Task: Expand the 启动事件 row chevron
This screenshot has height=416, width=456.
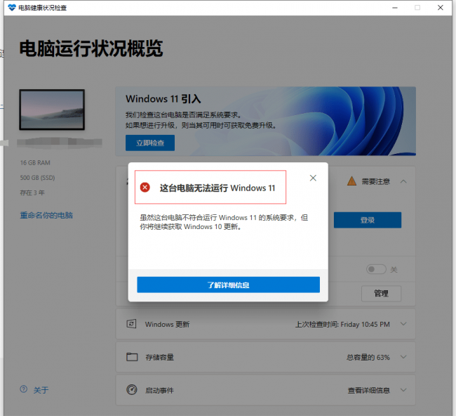Action: [403, 390]
